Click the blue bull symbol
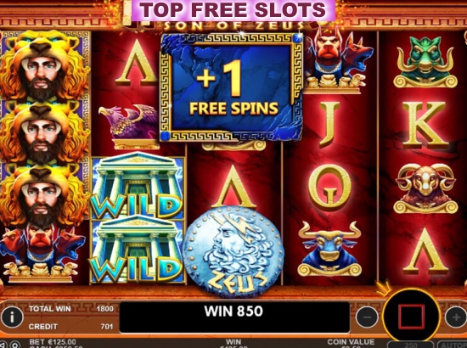Image resolution: width=467 pixels, height=348 pixels. pyautogui.click(x=329, y=249)
